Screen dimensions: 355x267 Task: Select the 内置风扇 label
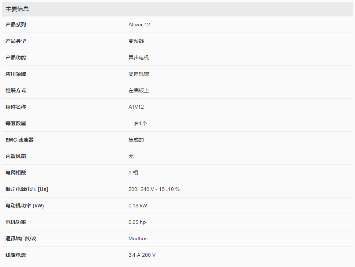click(x=16, y=156)
